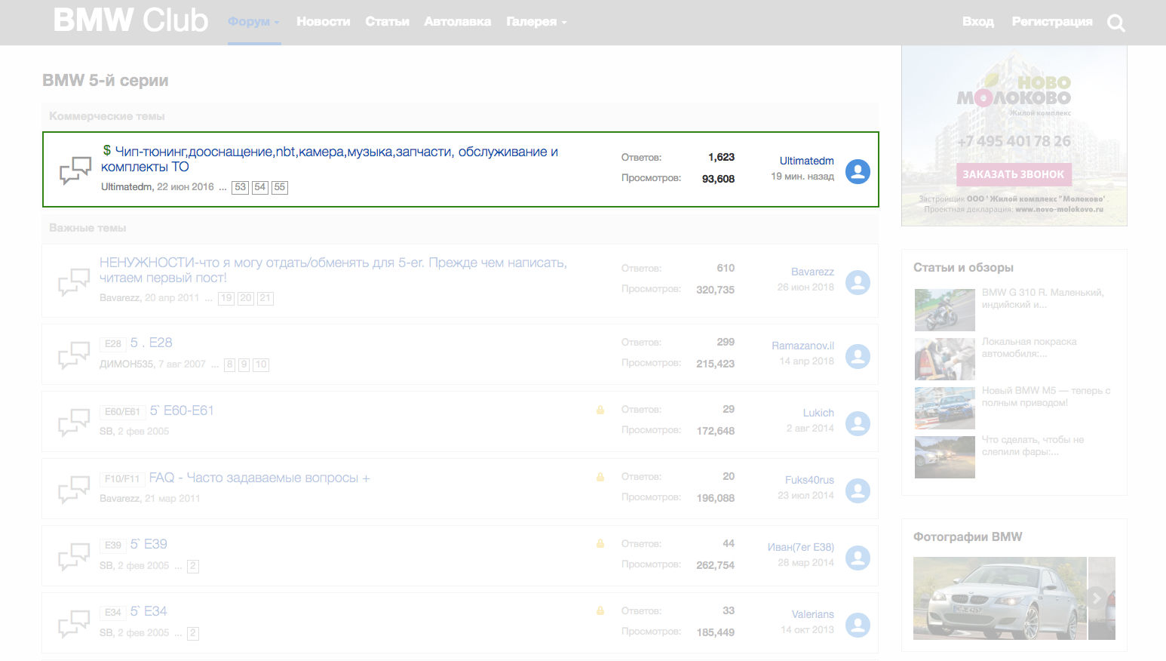Go to page 2 of 5` E39 thread
This screenshot has height=661, width=1166.
point(193,566)
